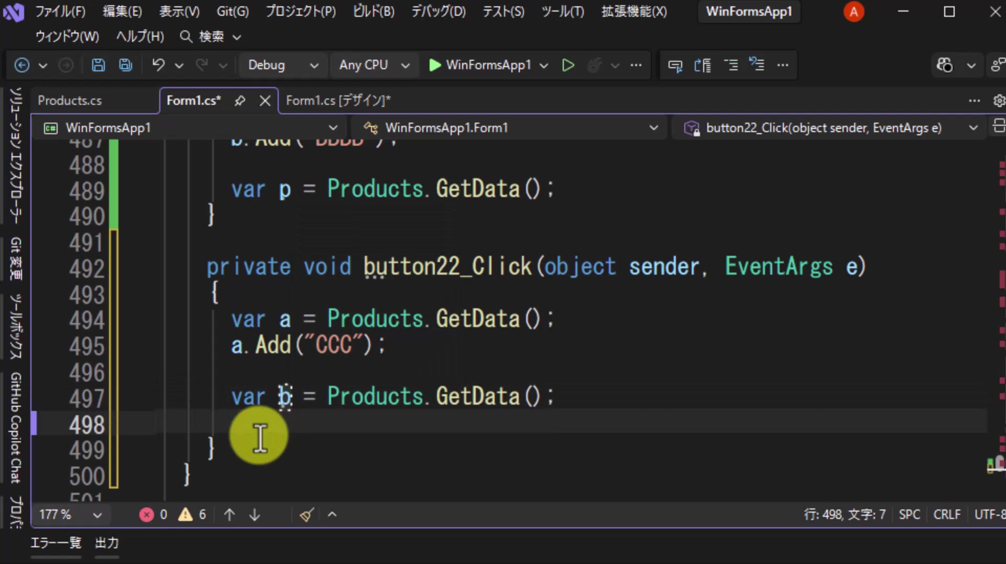Start without debugging using the outlined play icon

pyautogui.click(x=568, y=65)
